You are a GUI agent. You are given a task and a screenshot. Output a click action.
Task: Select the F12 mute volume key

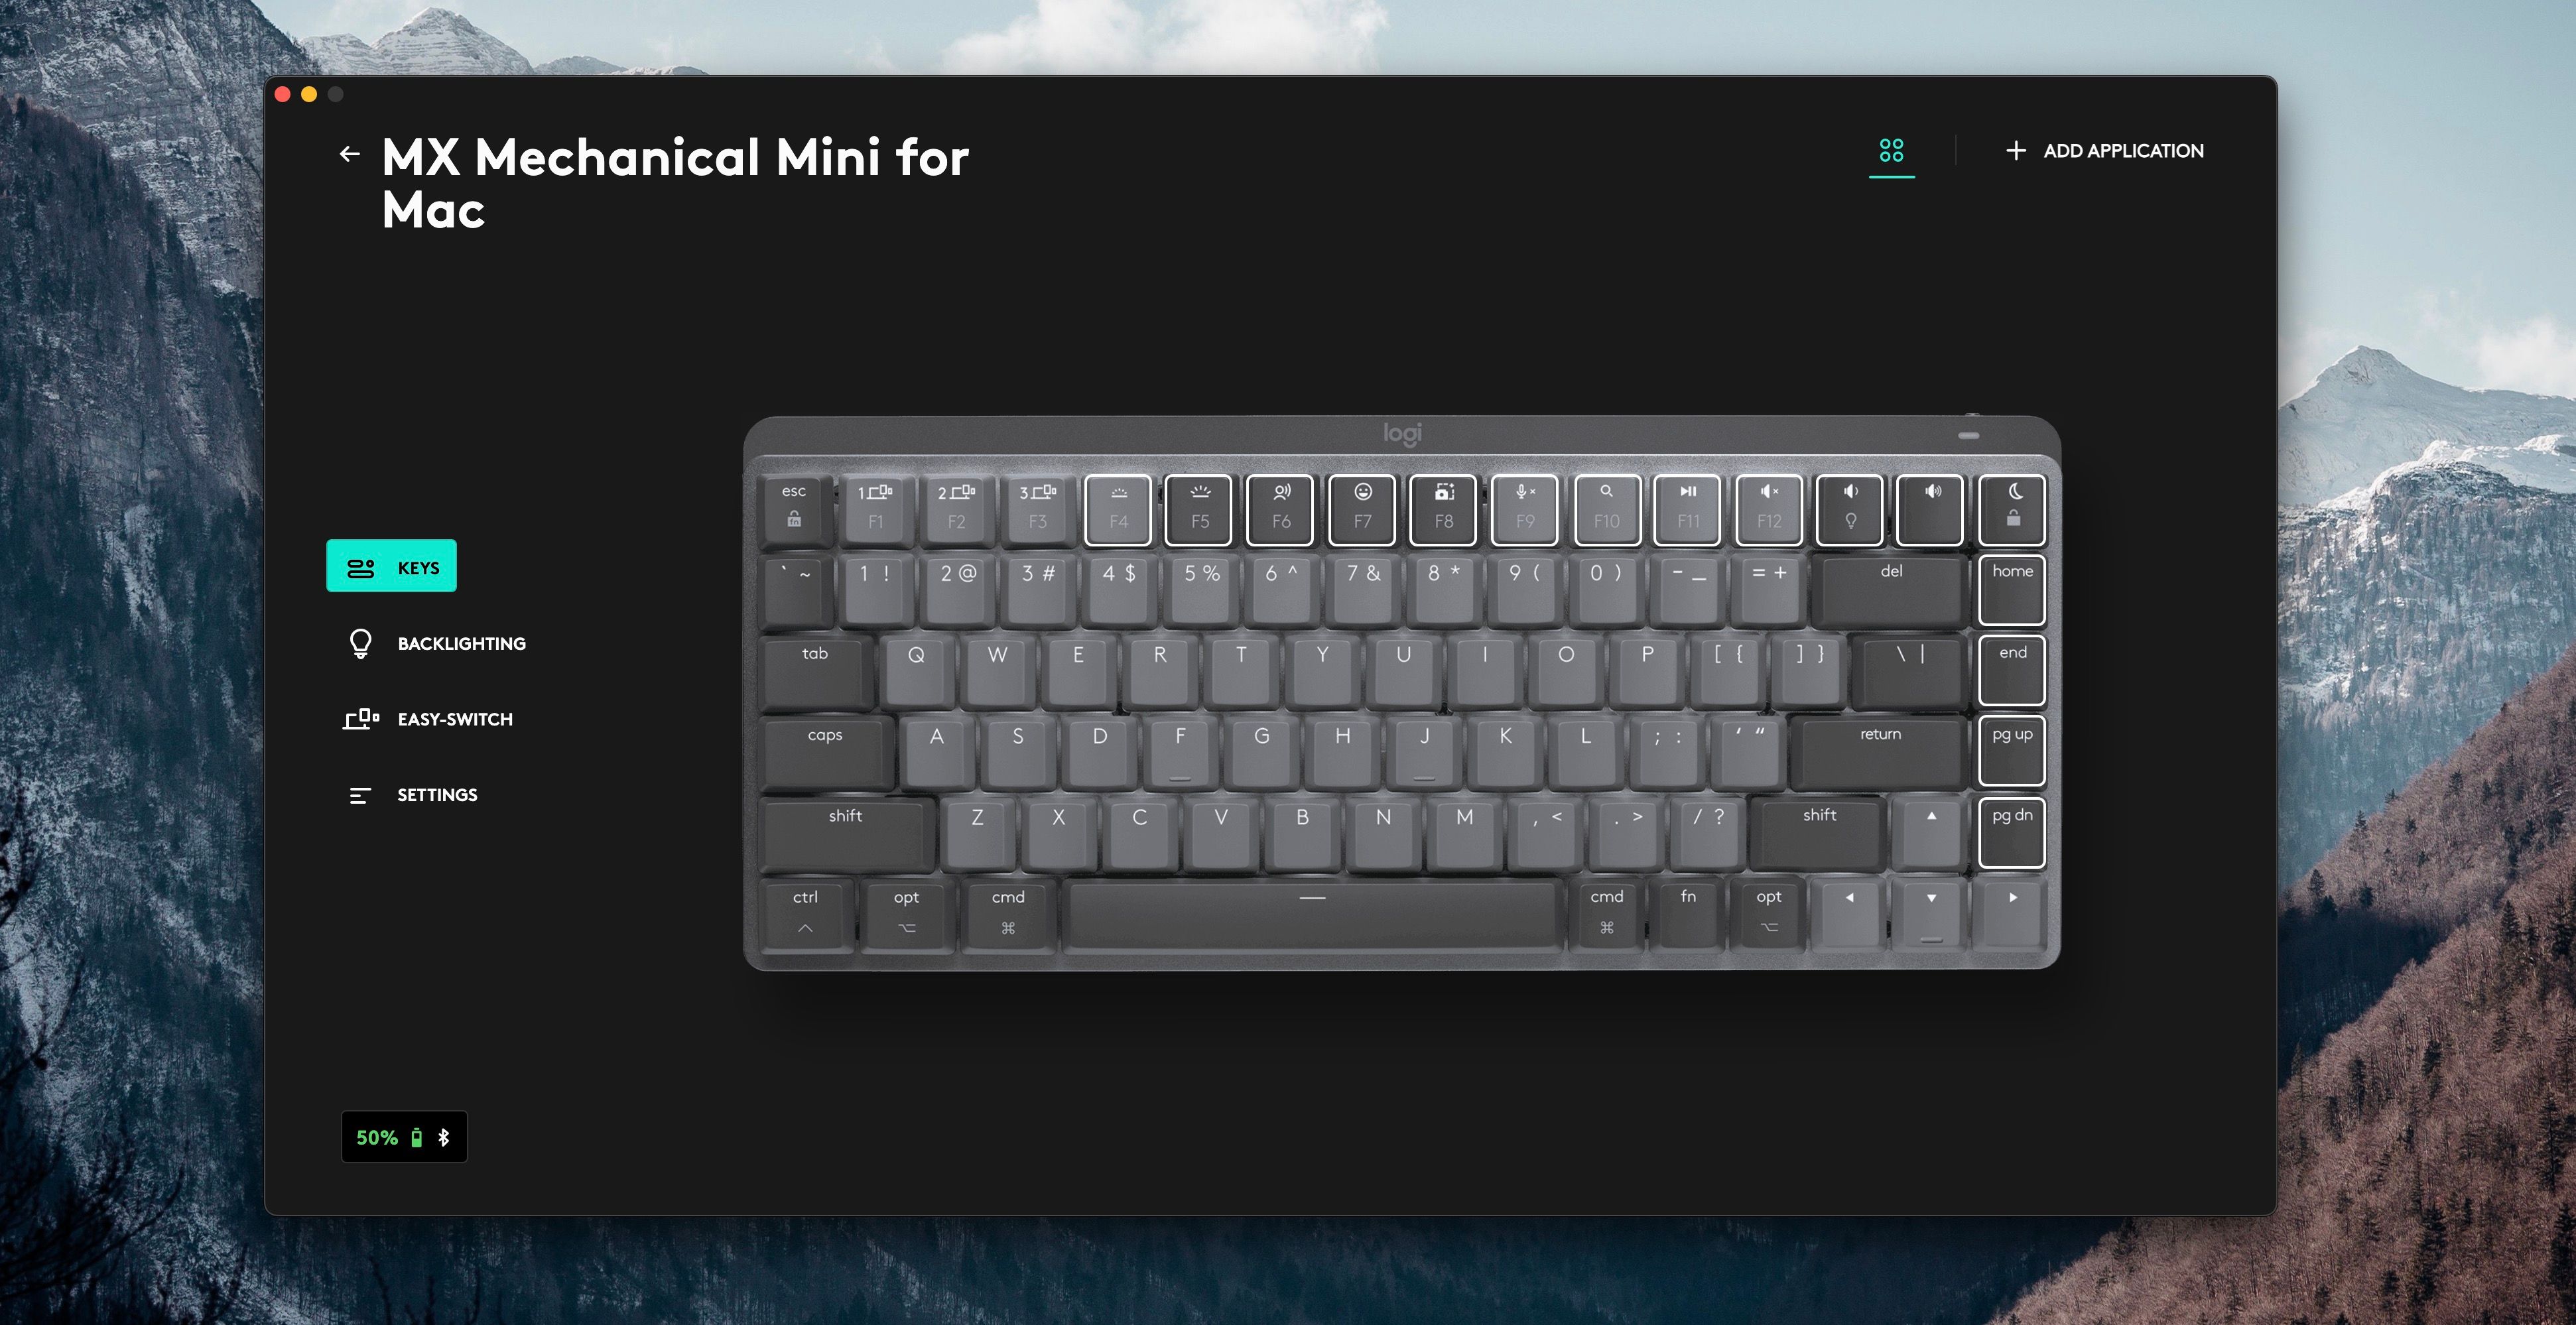click(1768, 510)
